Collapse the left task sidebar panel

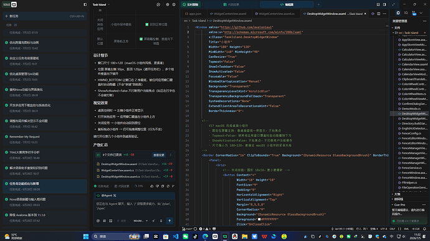click(85, 4)
